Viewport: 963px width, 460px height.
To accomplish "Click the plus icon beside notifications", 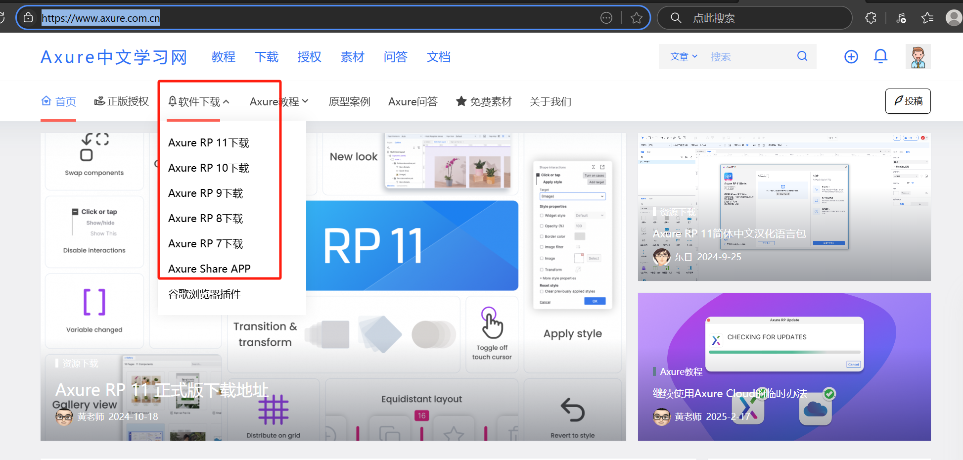I will 851,56.
